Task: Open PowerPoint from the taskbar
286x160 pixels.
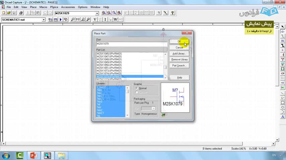Action: click(x=33, y=156)
